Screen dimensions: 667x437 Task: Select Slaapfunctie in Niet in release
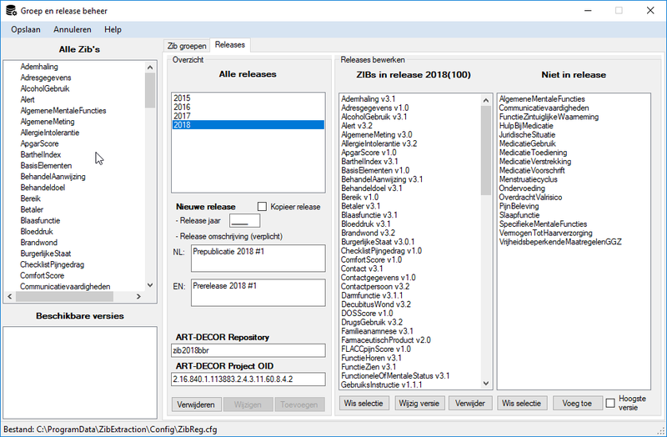coord(519,215)
